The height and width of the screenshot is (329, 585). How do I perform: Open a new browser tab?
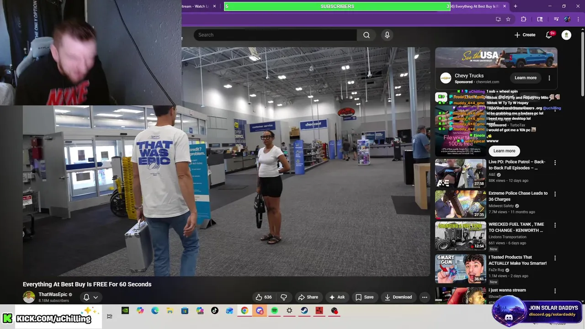click(x=516, y=6)
